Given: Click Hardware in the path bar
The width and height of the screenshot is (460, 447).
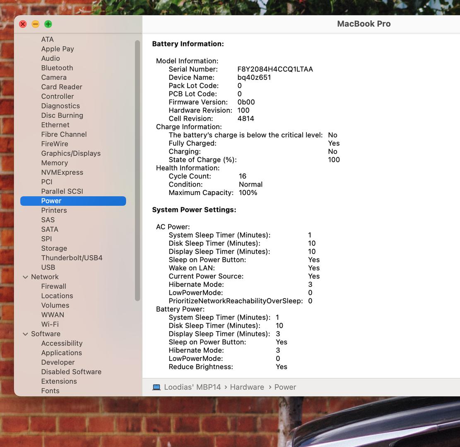Looking at the screenshot, I should click(x=247, y=387).
